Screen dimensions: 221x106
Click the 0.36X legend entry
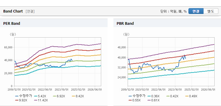(153, 96)
